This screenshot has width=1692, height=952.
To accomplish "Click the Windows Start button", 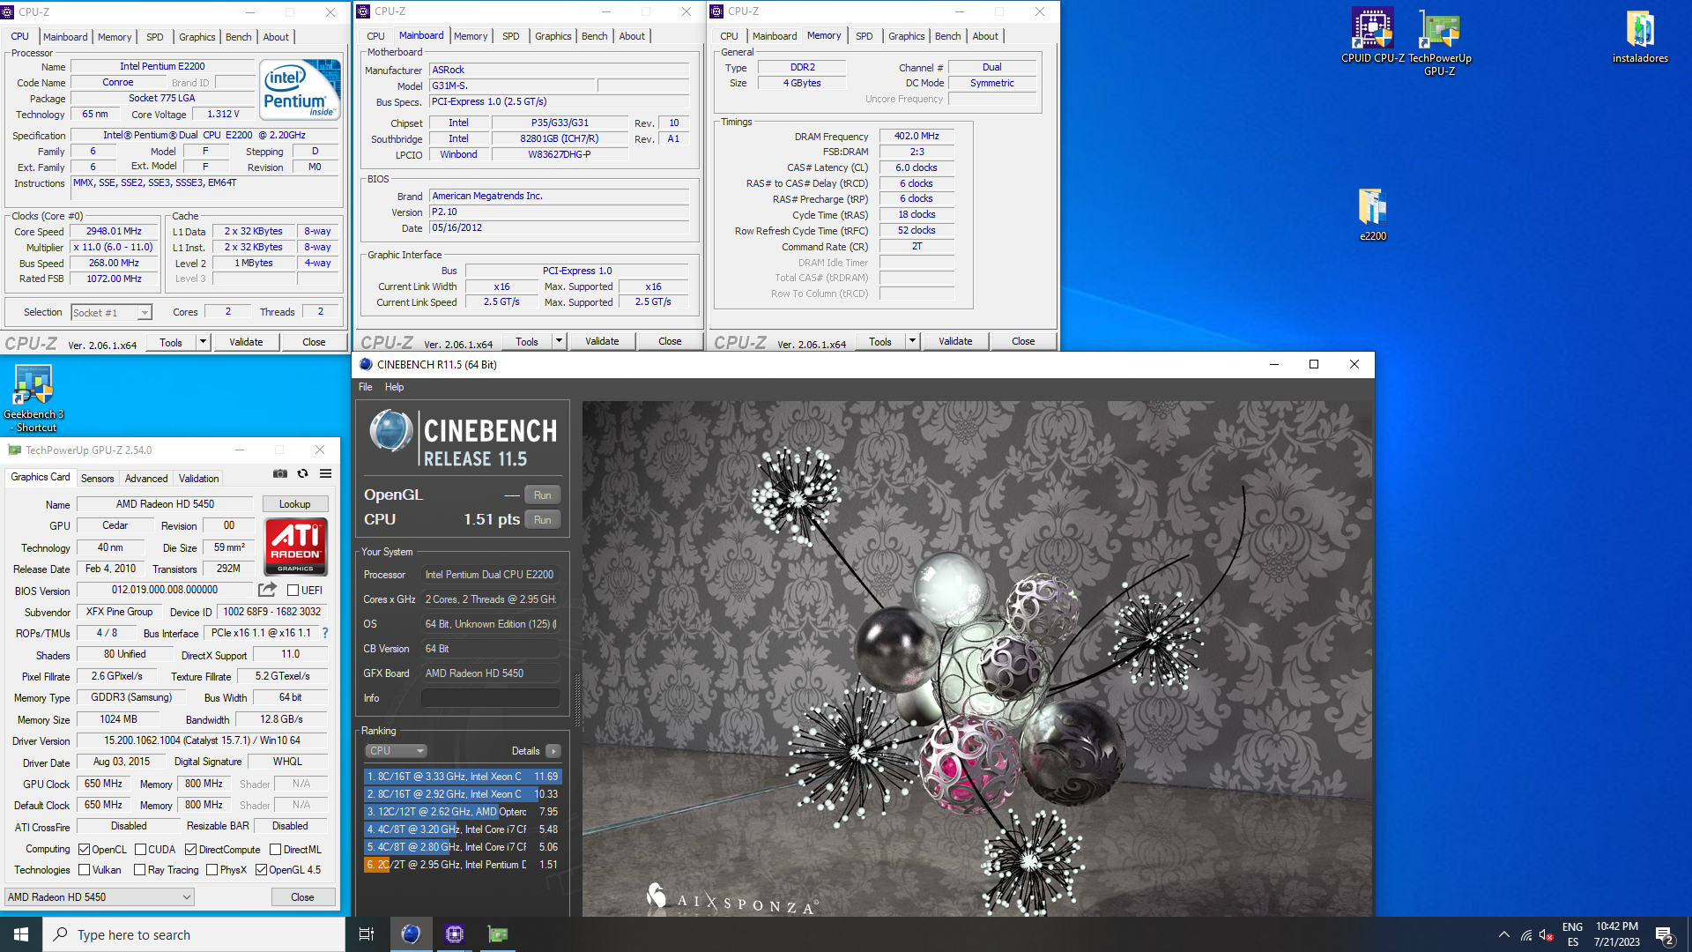I will click(x=21, y=934).
